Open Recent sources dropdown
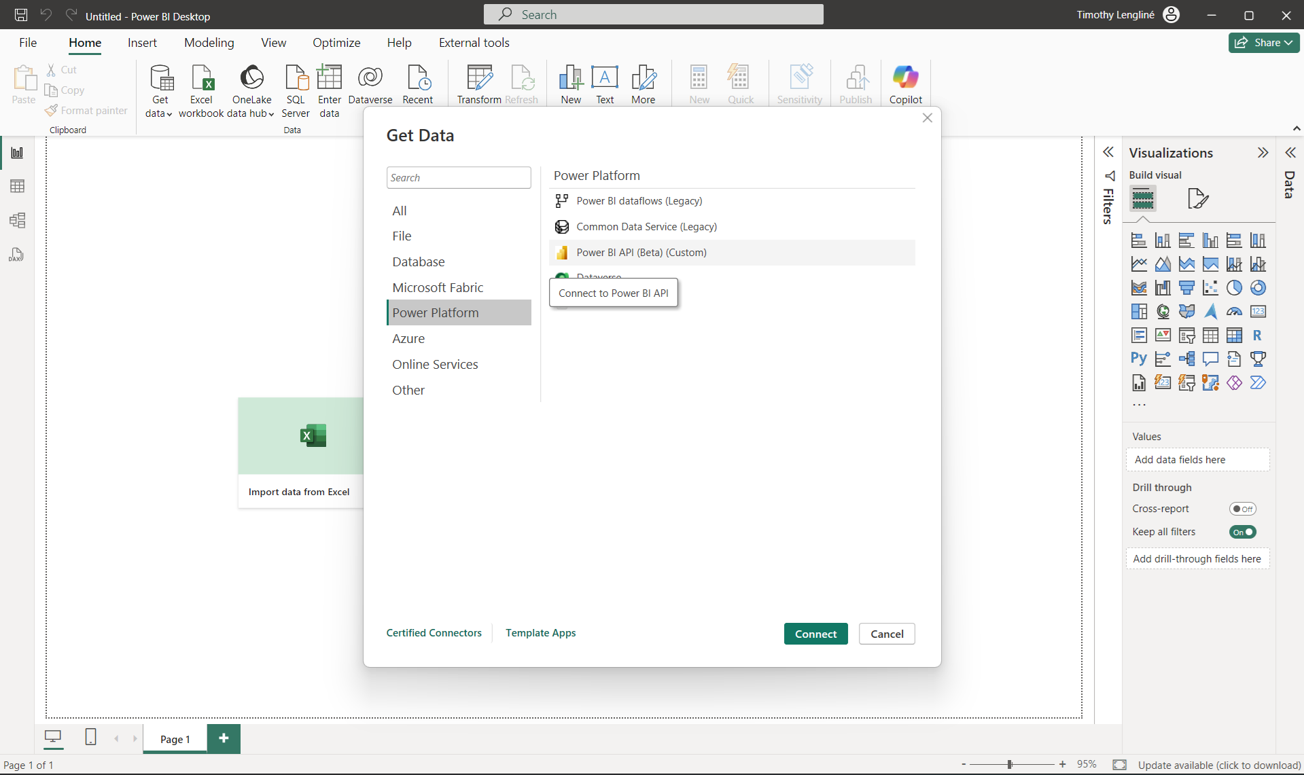 [x=417, y=85]
